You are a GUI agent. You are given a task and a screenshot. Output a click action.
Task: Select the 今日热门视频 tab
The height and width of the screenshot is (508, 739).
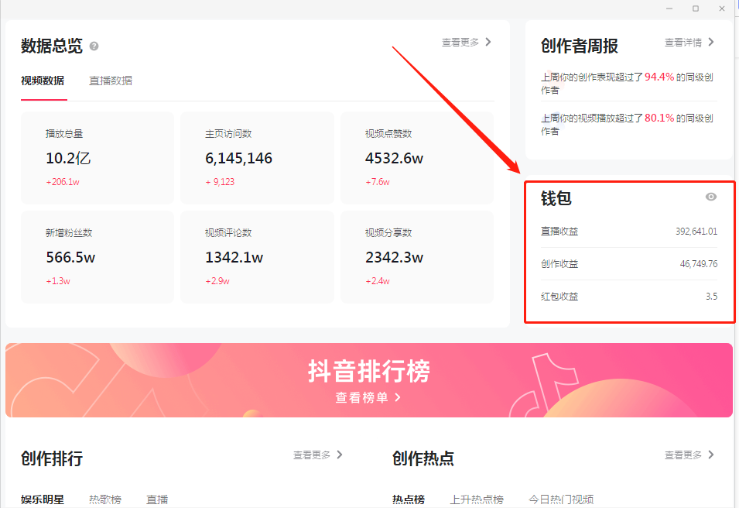pyautogui.click(x=561, y=499)
